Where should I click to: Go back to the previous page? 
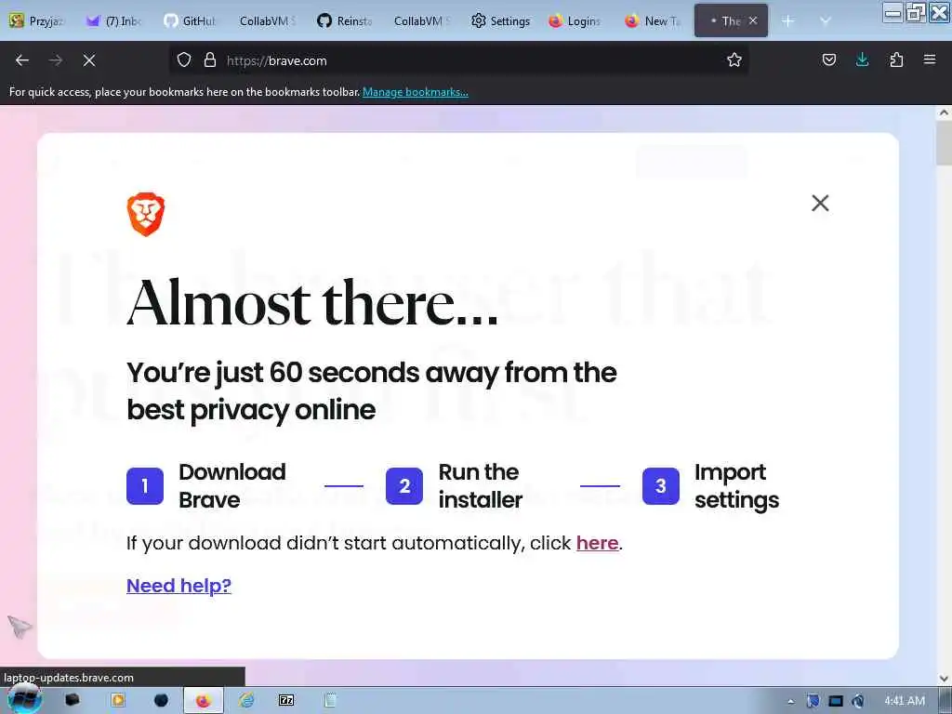[22, 60]
